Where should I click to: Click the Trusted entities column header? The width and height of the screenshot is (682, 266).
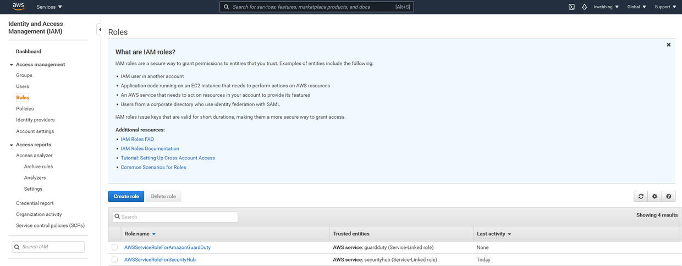(x=351, y=234)
